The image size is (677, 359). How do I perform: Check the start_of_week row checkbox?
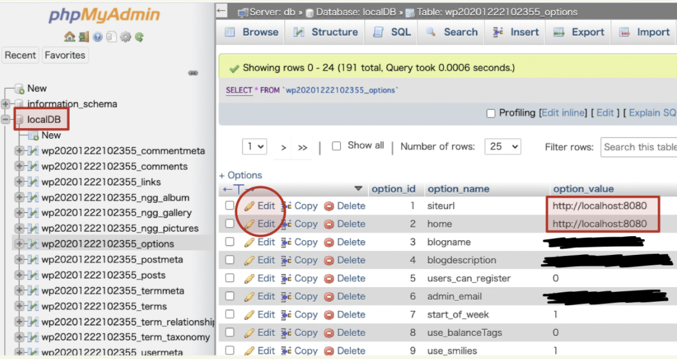coord(230,315)
